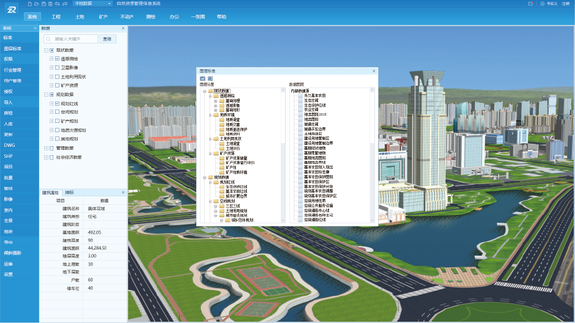Click the open folder icon in title bar
This screenshot has width=575, height=323.
click(x=37, y=4)
